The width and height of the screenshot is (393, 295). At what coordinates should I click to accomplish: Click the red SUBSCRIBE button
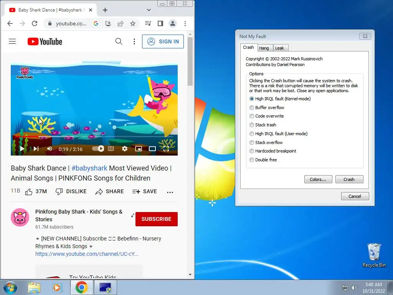157,219
